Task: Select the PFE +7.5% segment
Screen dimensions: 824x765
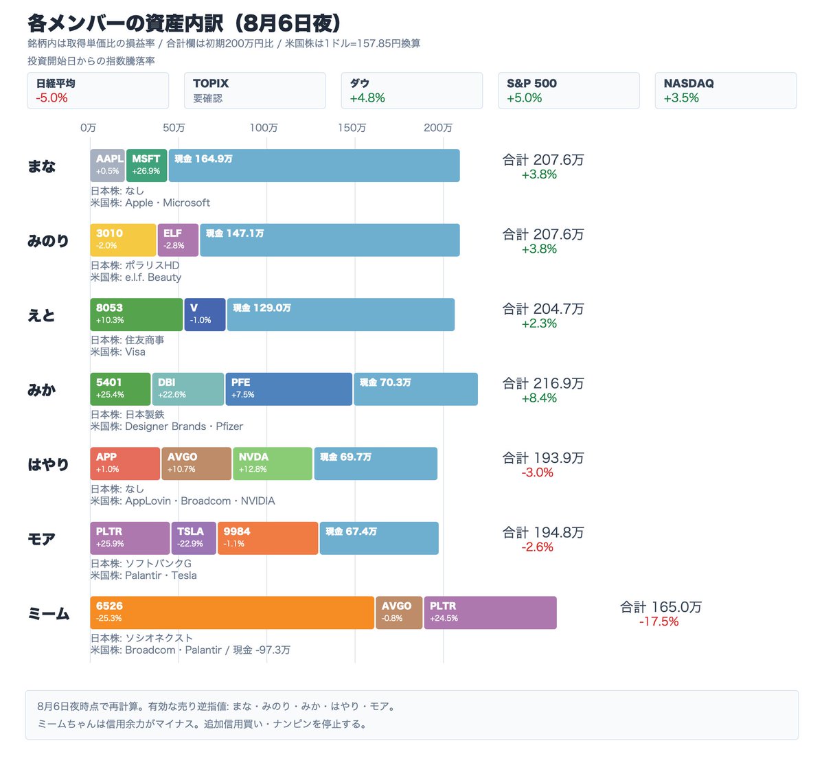Action: [x=289, y=389]
